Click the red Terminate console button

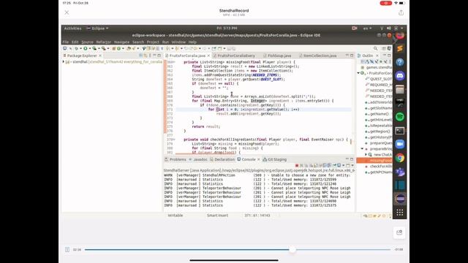[297, 166]
